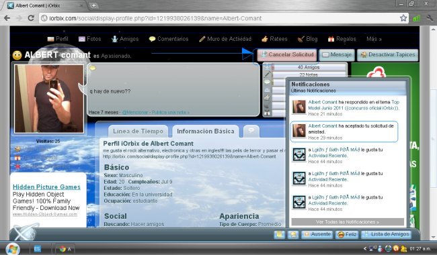Open Ver Todas las Notificaciones link

(x=348, y=222)
